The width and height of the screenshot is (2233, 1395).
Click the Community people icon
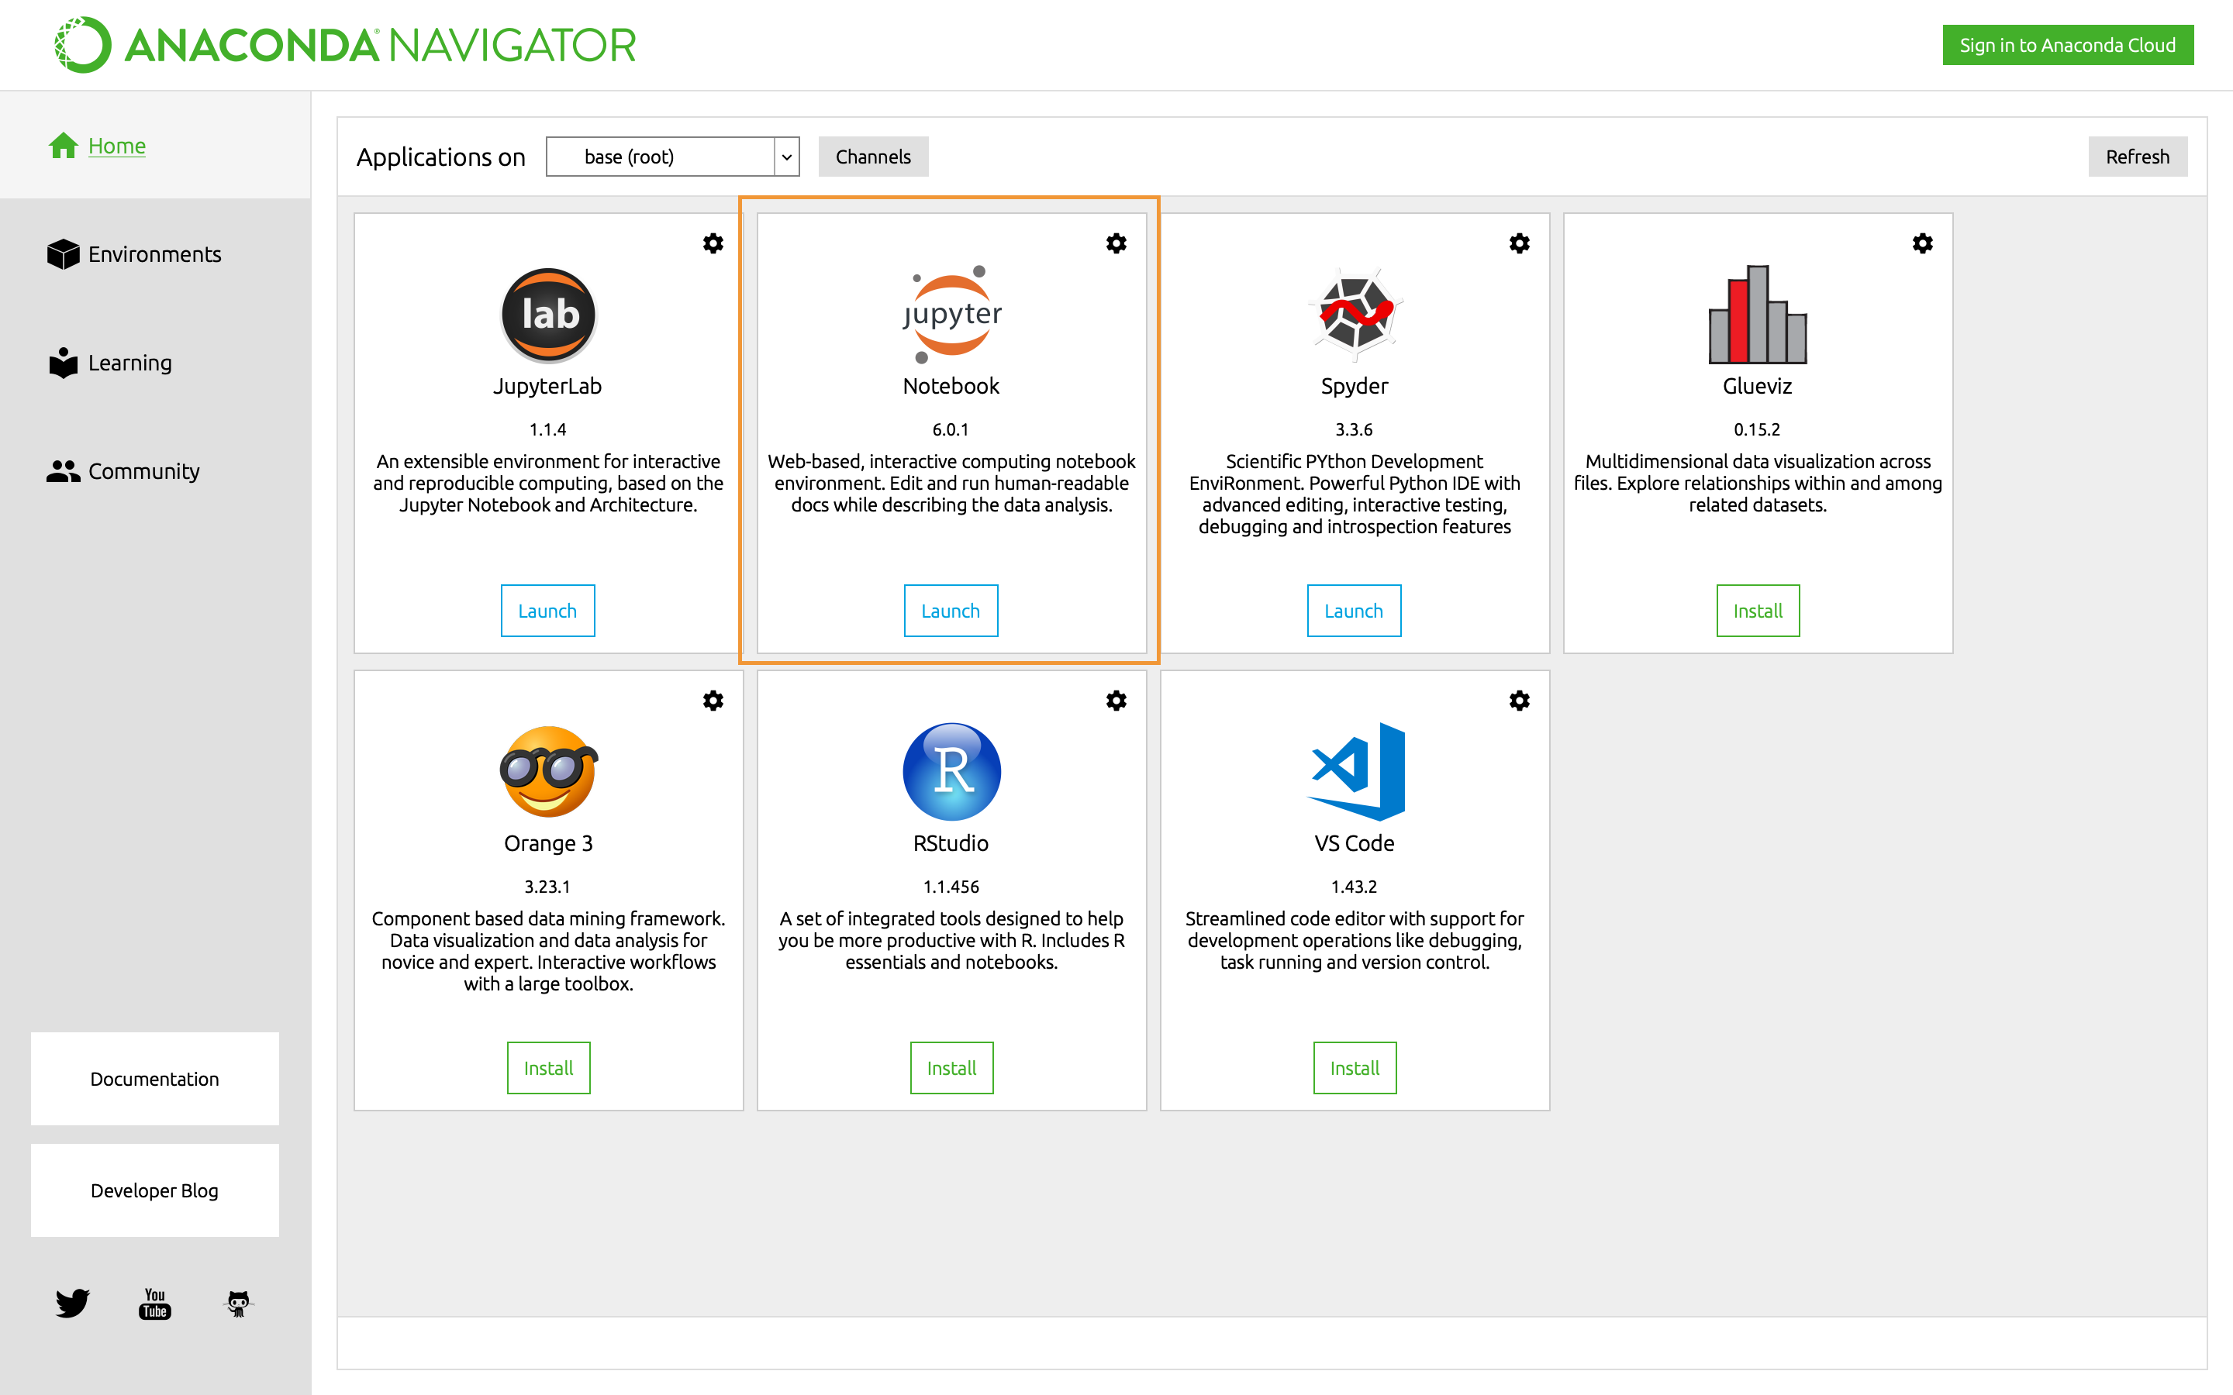coord(64,471)
